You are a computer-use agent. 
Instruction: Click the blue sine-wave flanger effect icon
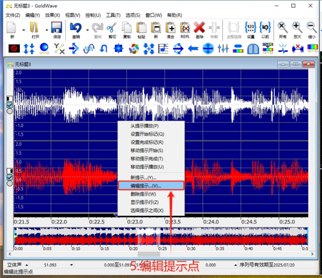tap(89, 49)
